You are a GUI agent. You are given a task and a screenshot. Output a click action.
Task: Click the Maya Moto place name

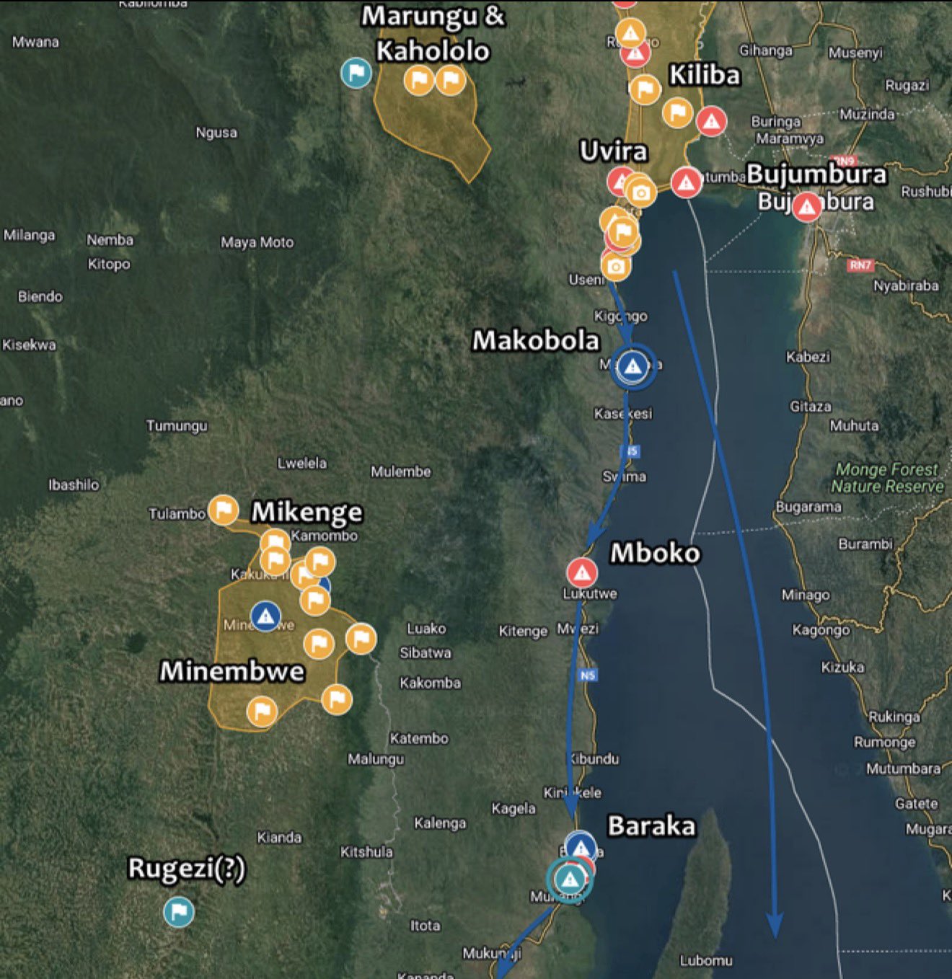(x=257, y=242)
